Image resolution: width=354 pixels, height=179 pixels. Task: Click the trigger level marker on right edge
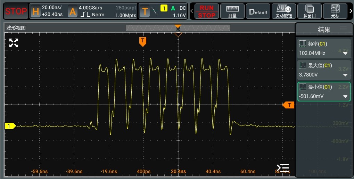(289, 105)
